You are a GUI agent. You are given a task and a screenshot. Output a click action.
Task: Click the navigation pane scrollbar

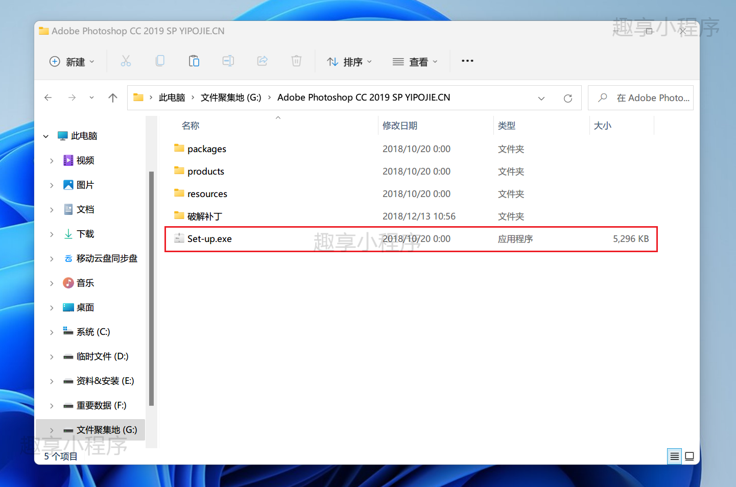point(151,288)
